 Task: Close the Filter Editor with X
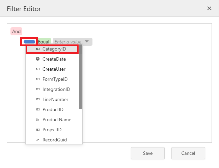tap(209, 8)
